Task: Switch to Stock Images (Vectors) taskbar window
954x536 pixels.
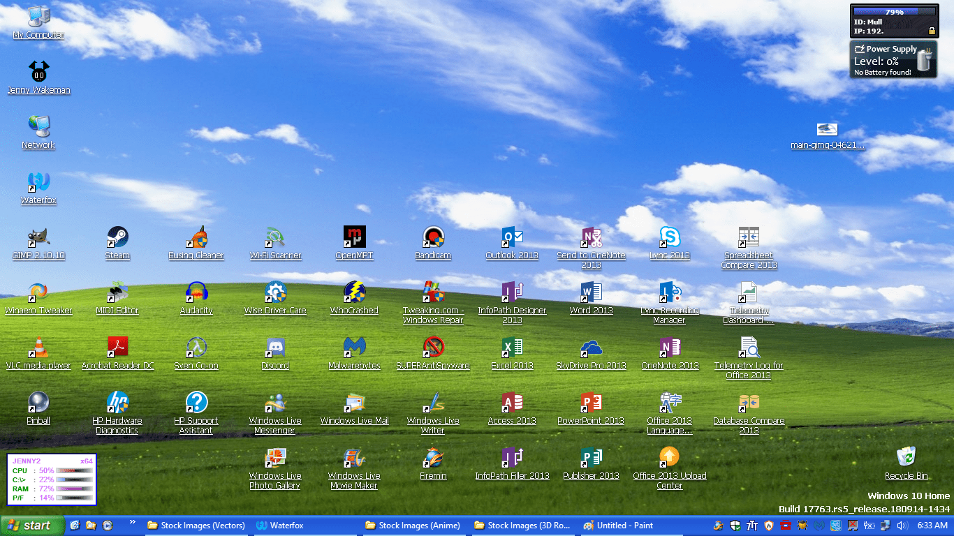Action: click(x=197, y=526)
